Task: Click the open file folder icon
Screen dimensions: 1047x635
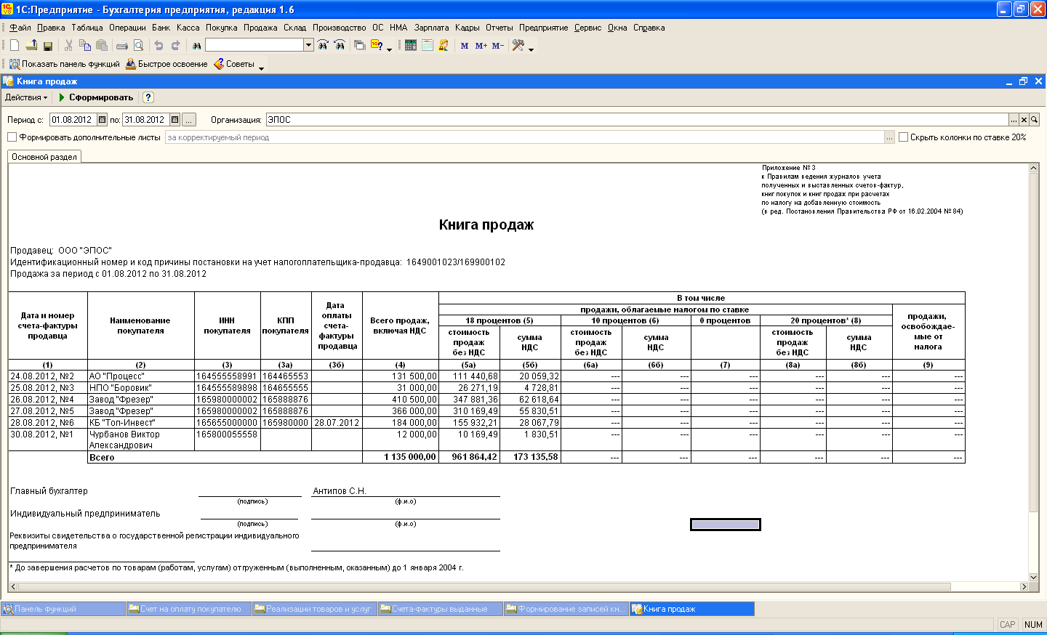Action: tap(31, 46)
